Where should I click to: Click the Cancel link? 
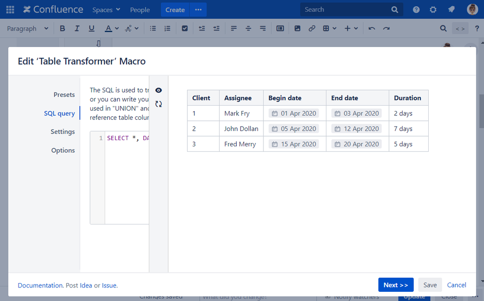click(456, 285)
